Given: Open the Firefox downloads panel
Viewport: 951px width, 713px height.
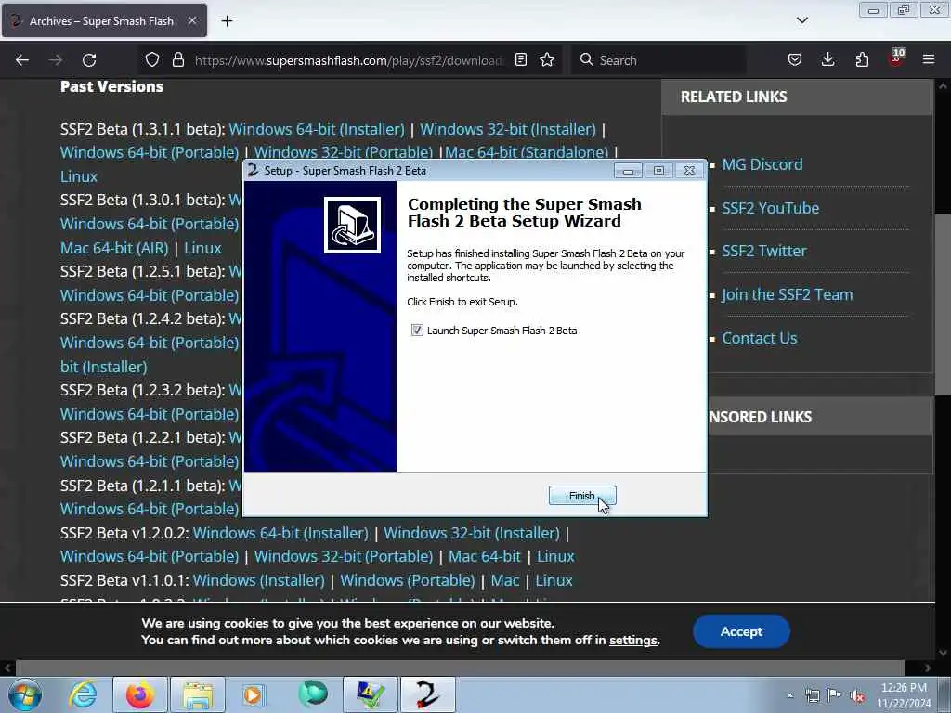Looking at the screenshot, I should [827, 59].
